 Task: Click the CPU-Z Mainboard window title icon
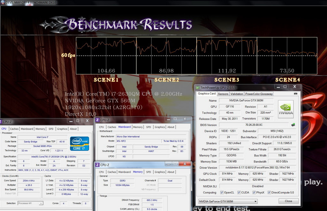(x=97, y=120)
